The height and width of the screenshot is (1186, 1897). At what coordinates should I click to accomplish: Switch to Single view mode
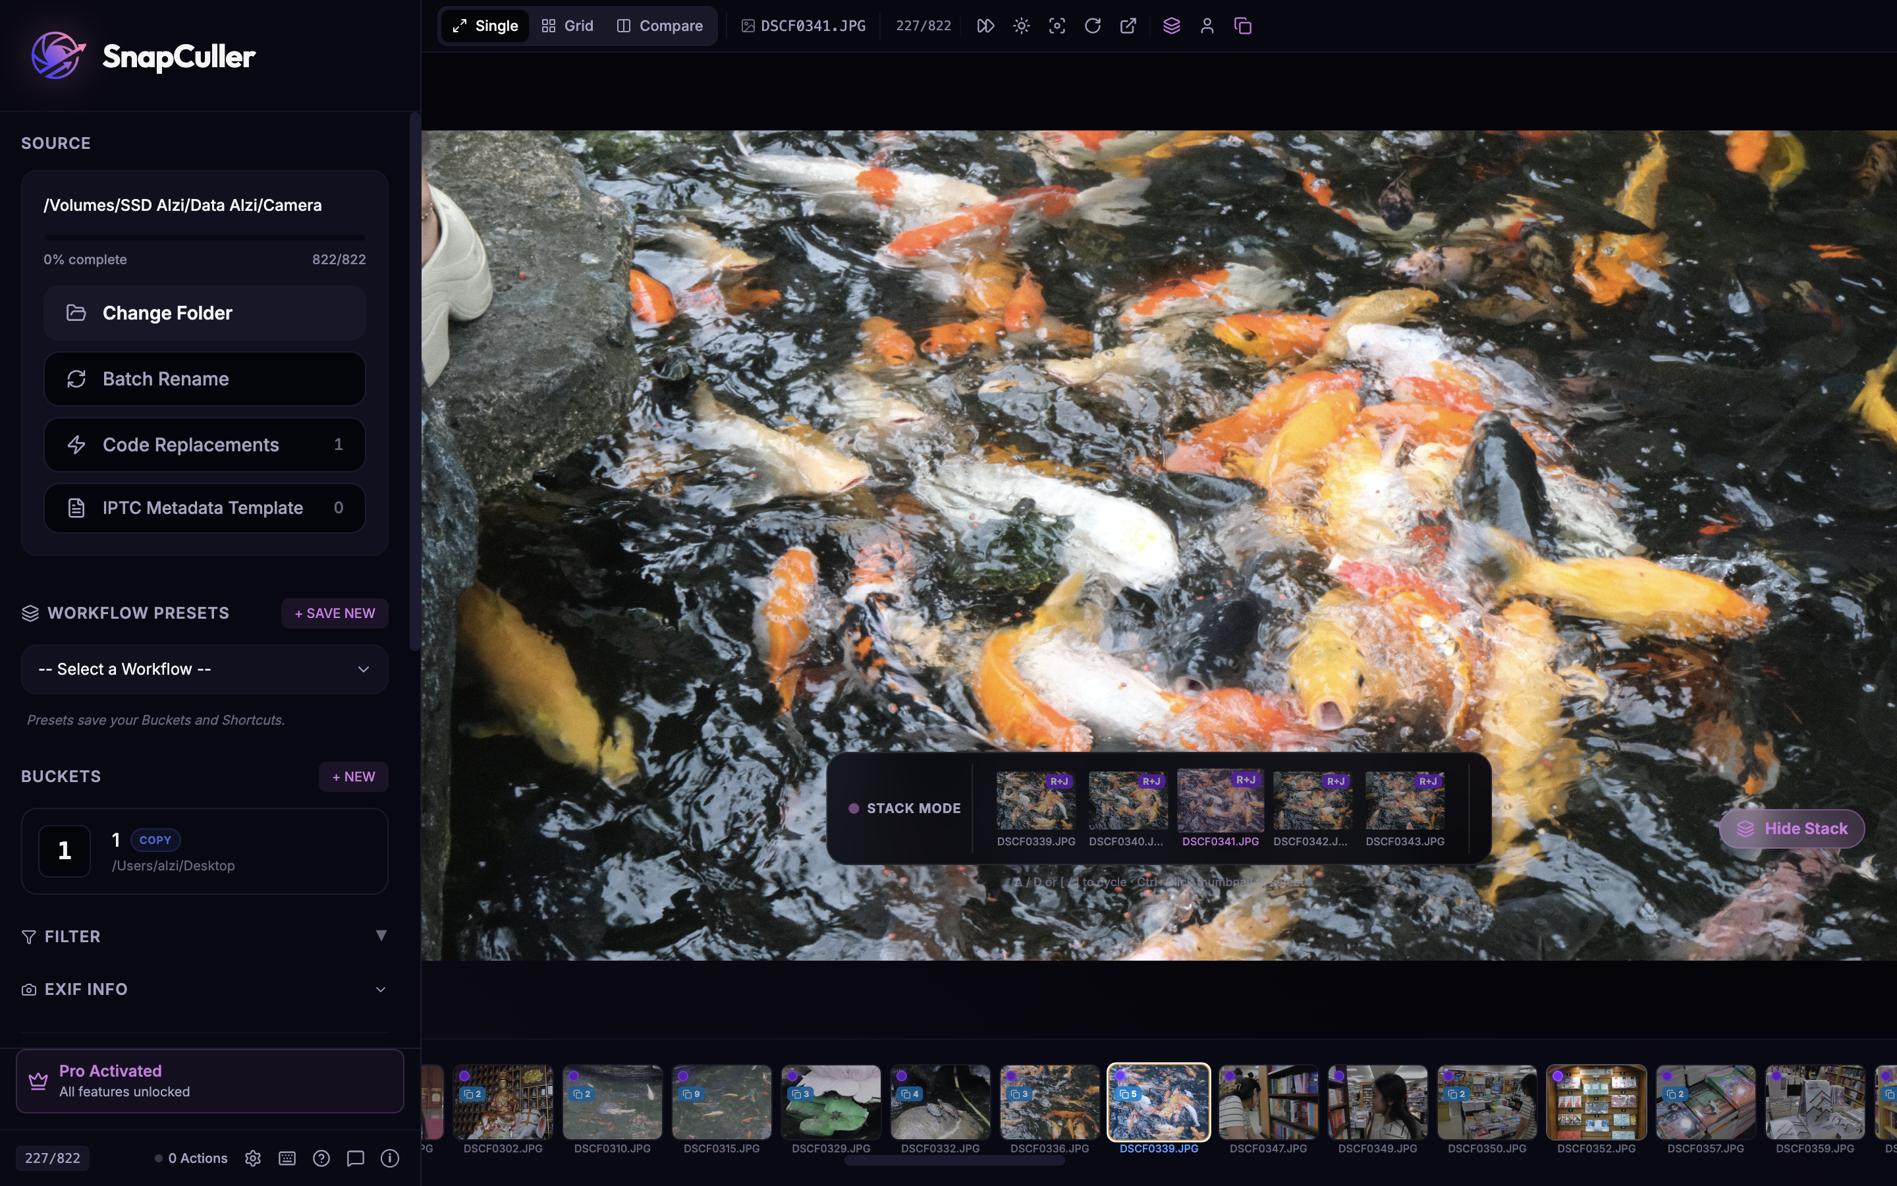tap(485, 26)
